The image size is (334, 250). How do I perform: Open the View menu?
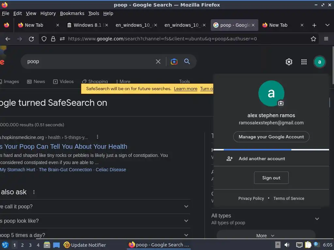(x=31, y=13)
